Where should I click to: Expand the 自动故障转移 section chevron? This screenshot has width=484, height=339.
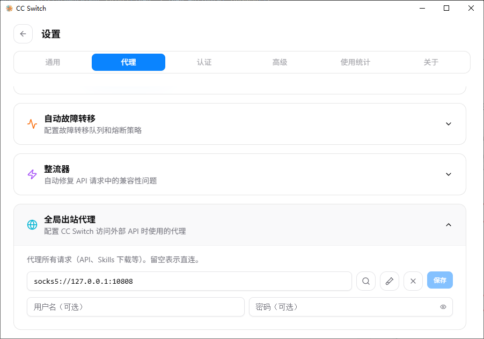pos(449,124)
